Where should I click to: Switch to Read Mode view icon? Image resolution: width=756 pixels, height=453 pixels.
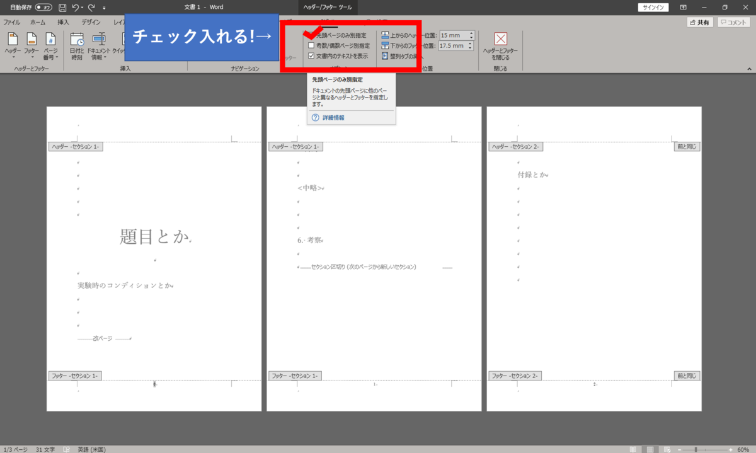pyautogui.click(x=632, y=449)
